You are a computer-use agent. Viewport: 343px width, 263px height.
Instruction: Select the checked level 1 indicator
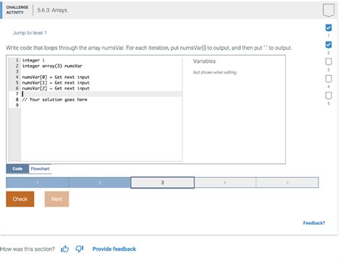pyautogui.click(x=329, y=27)
